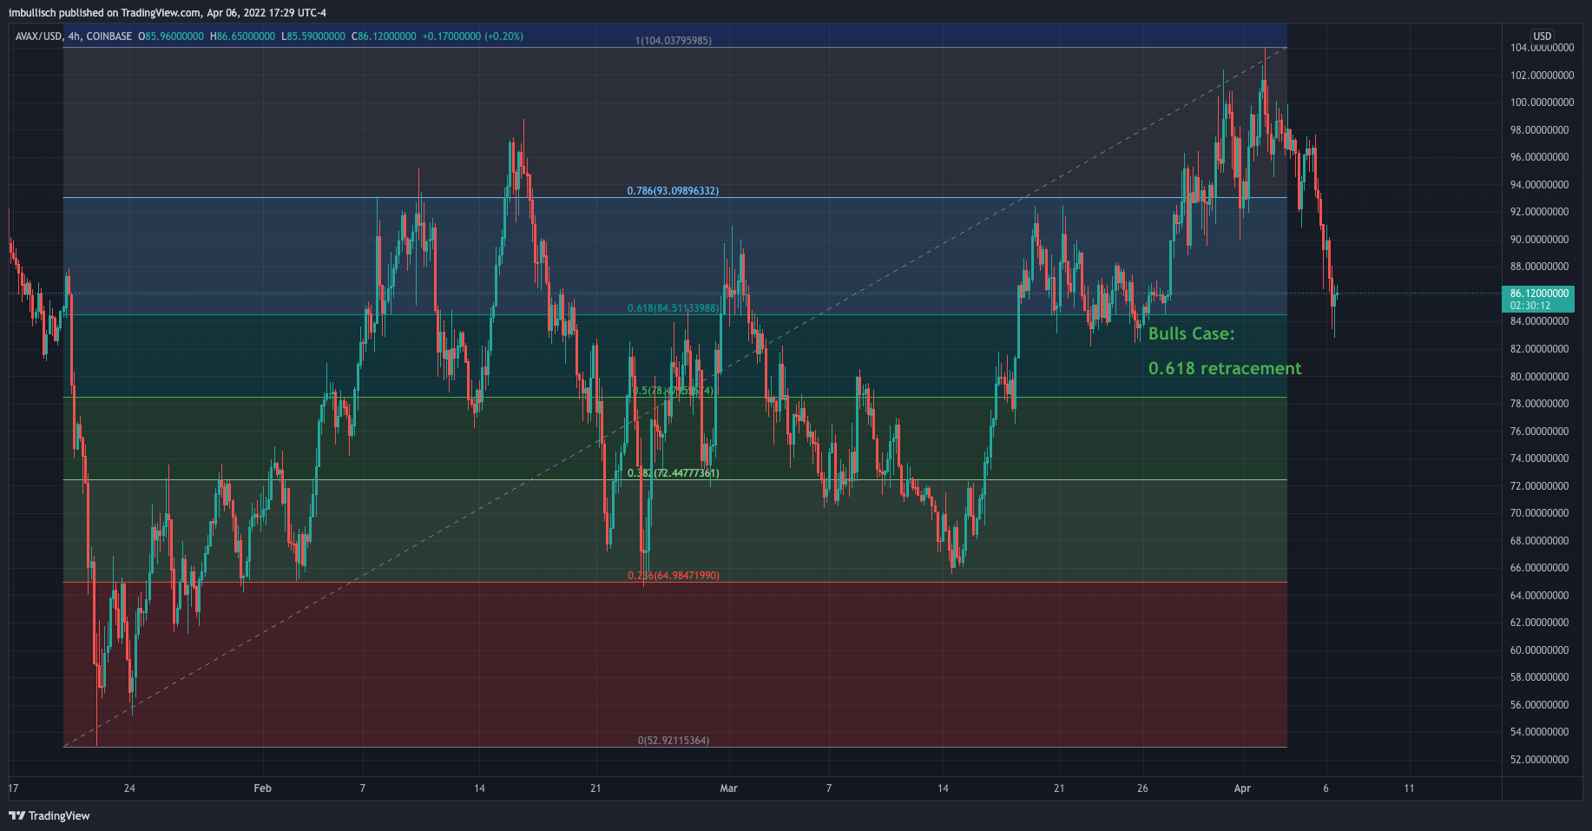The height and width of the screenshot is (831, 1592).
Task: Click the 104.00000000 price axis label
Action: pyautogui.click(x=1542, y=49)
